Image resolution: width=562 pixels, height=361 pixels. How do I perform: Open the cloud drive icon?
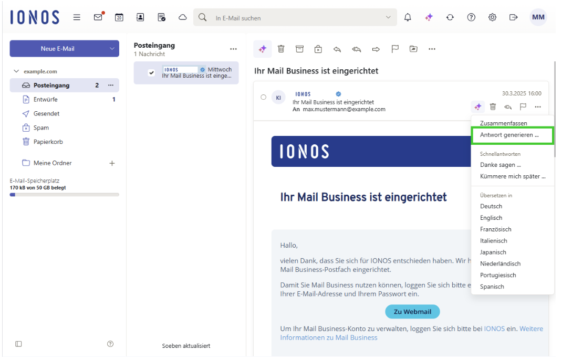click(x=182, y=17)
